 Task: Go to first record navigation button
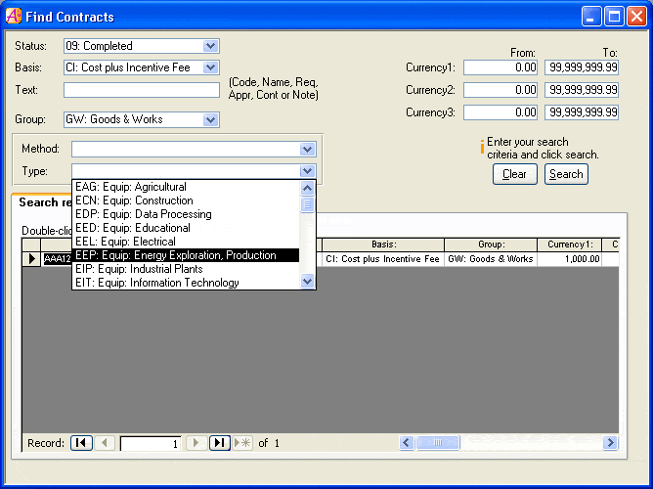click(x=81, y=443)
